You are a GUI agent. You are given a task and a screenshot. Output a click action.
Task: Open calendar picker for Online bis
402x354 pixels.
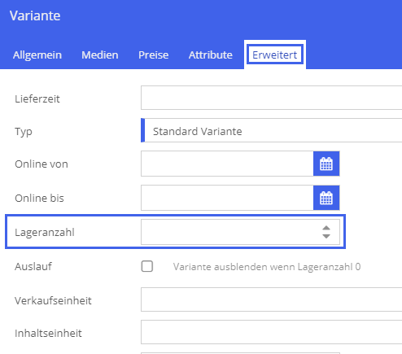click(326, 198)
